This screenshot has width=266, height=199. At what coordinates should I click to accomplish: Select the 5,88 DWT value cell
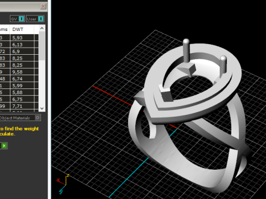coord(22,92)
